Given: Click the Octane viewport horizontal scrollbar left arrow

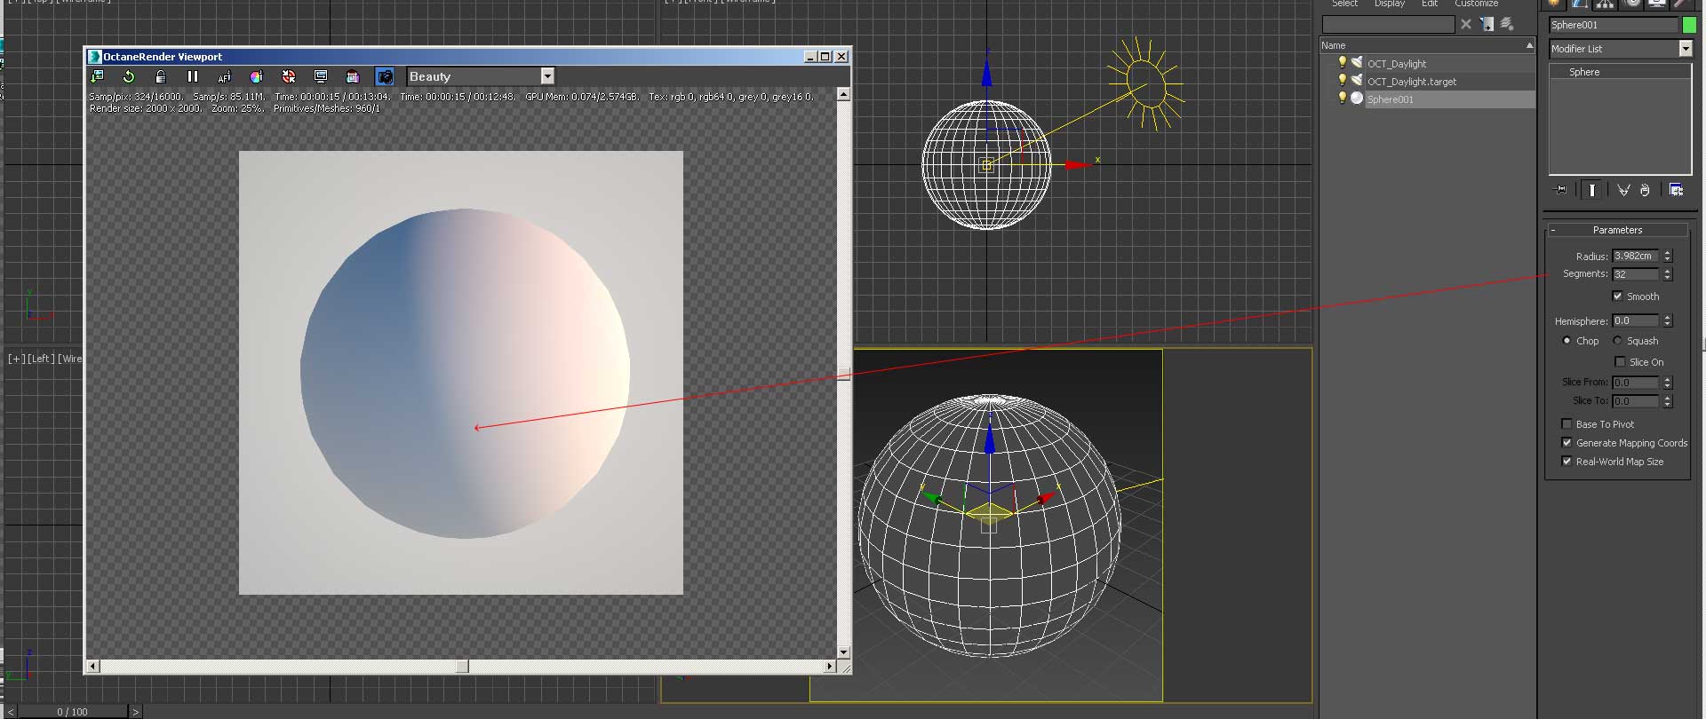Looking at the screenshot, I should [x=93, y=666].
